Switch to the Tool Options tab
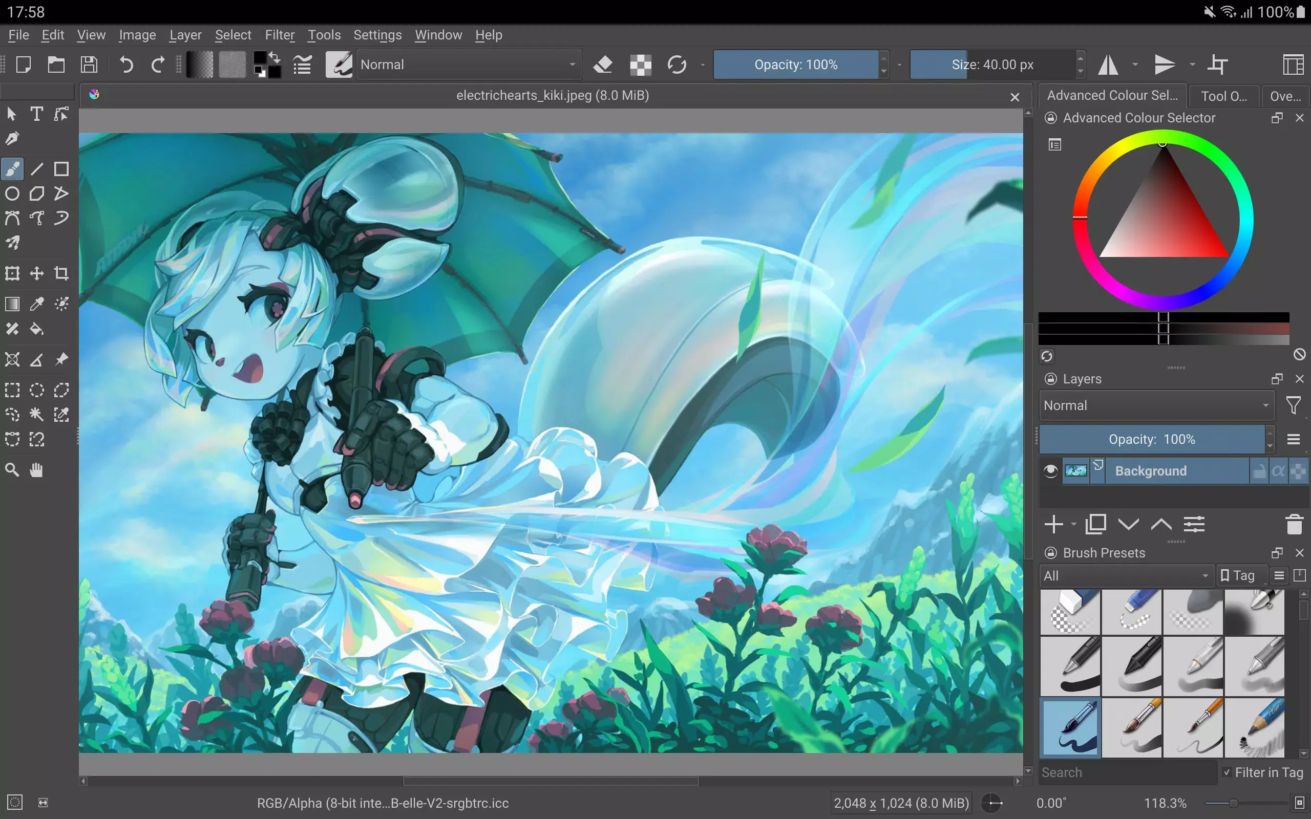This screenshot has width=1311, height=819. 1222,95
